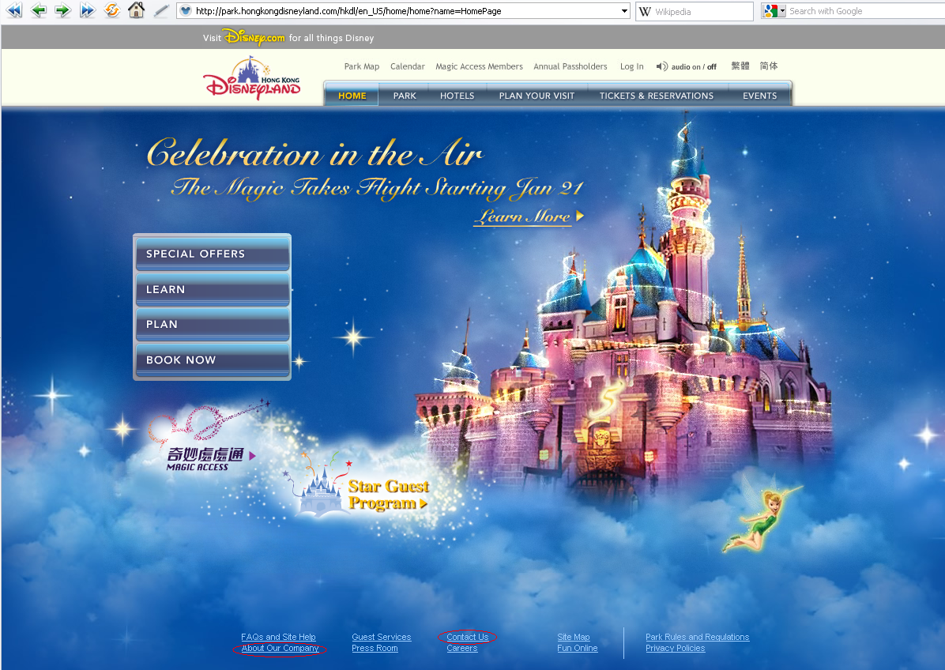This screenshot has width=945, height=670.
Task: Click the BOOK NOW button
Action: [x=212, y=359]
